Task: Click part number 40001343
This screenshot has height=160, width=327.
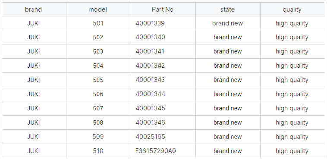Action: (150, 80)
